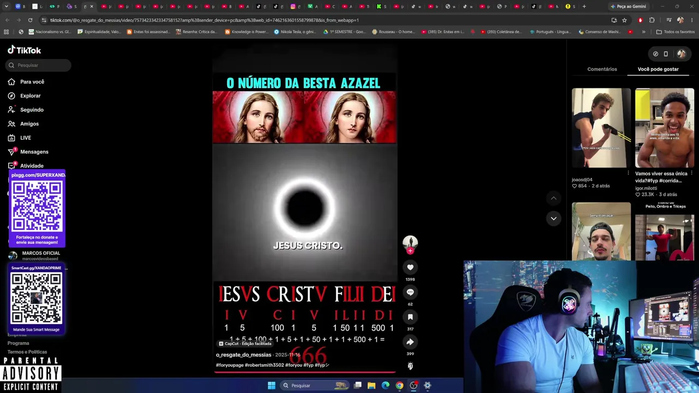Screen dimensions: 699x393
Task: Bookmark this page with the star icon
Action: [625, 20]
